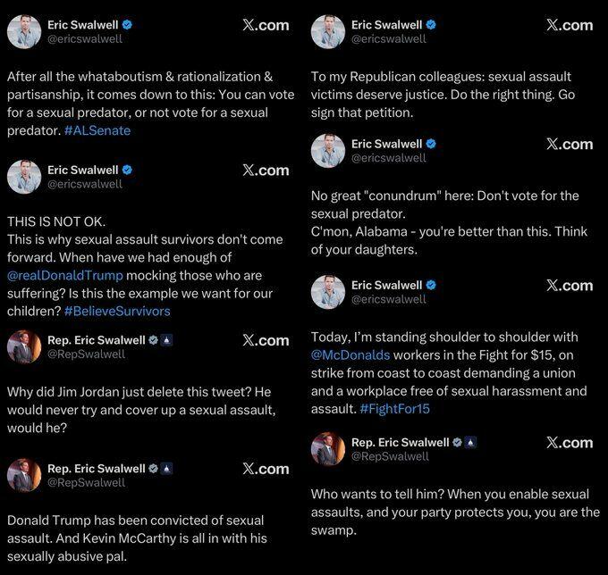Open the @ericswalwell handle on the conundrum tweet
The image size is (608, 575).
[389, 157]
